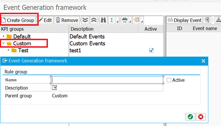The height and width of the screenshot is (126, 221).
Task: Click into the Name input field
Action: pos(107,80)
